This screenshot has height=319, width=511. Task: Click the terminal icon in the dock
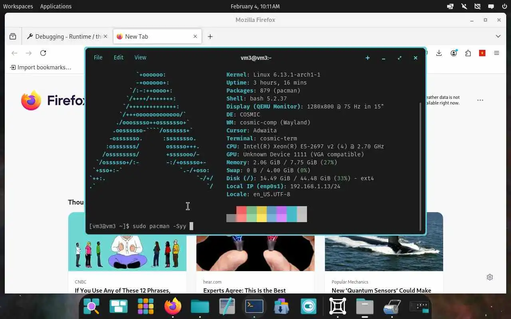tap(254, 306)
